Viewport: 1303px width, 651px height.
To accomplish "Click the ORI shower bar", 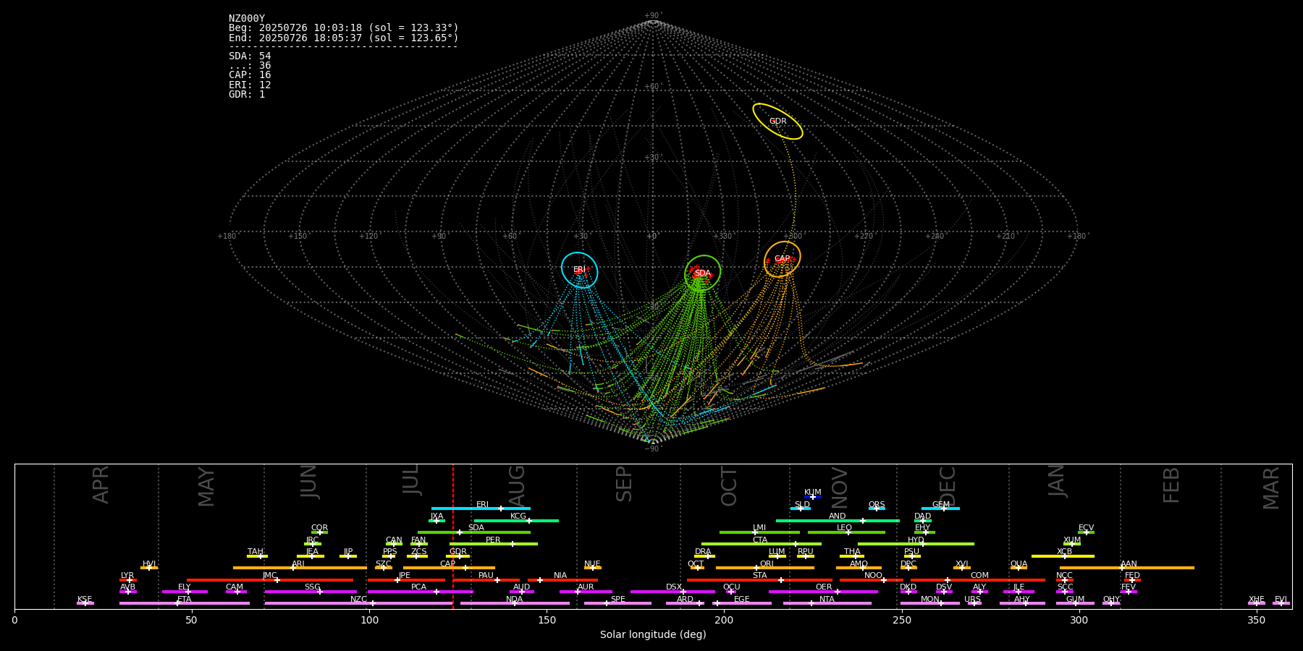I will coord(765,568).
